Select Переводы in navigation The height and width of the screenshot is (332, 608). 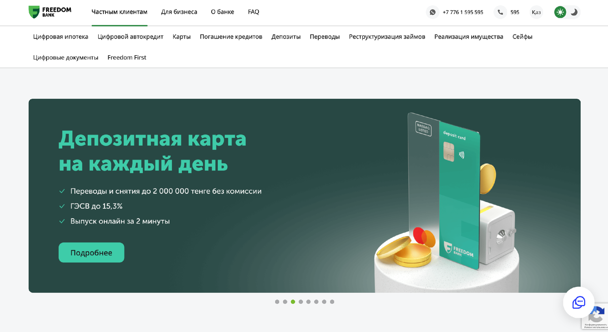(x=325, y=36)
